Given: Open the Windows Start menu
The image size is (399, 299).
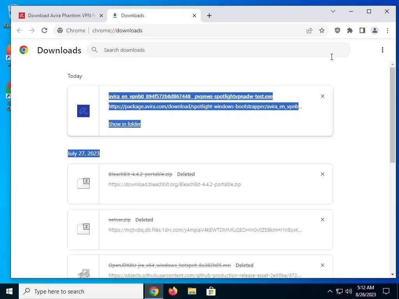Looking at the screenshot, I should [9, 291].
